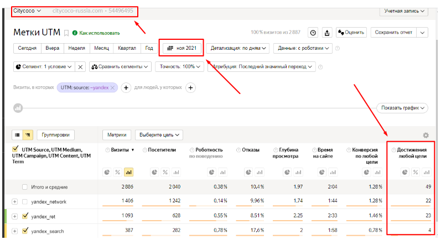Add a visit condition with plus button
This screenshot has width=446, height=245.
coord(126,87)
